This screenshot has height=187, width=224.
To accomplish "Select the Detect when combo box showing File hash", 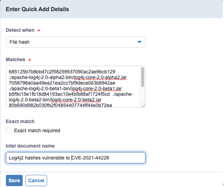I will 76,42.
